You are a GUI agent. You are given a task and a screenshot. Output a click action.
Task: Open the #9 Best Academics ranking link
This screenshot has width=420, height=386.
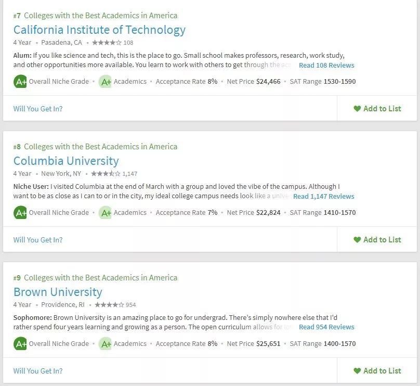(x=95, y=278)
